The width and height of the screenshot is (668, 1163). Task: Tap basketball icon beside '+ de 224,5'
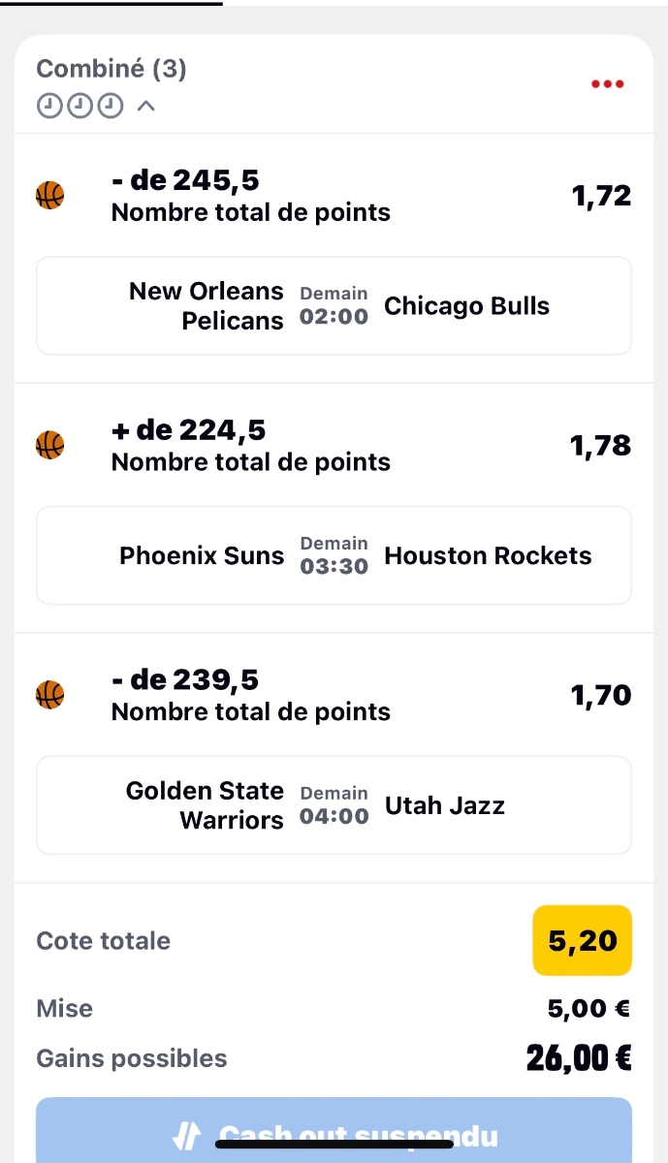point(49,445)
